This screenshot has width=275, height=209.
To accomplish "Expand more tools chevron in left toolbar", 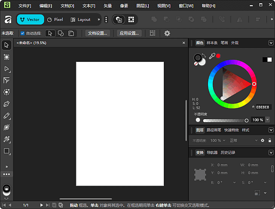I will 6,166.
